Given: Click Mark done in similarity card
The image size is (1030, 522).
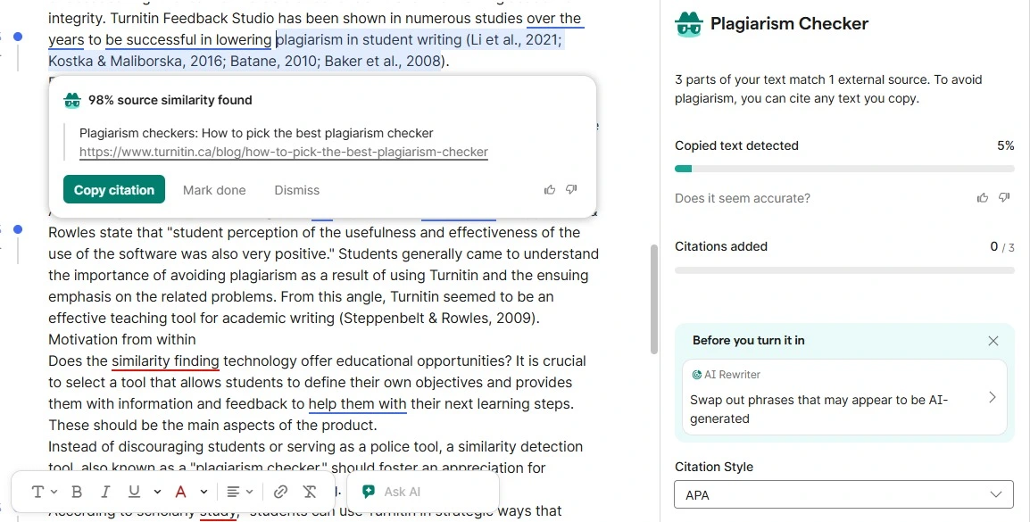Looking at the screenshot, I should (214, 190).
